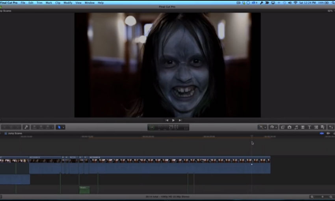Open the Effects browser icon
This screenshot has width=335, height=201.
(283, 127)
